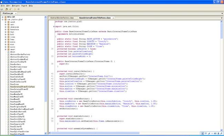
Task: Toggle the IME Chinese/English mode button
Action: click(206, 134)
